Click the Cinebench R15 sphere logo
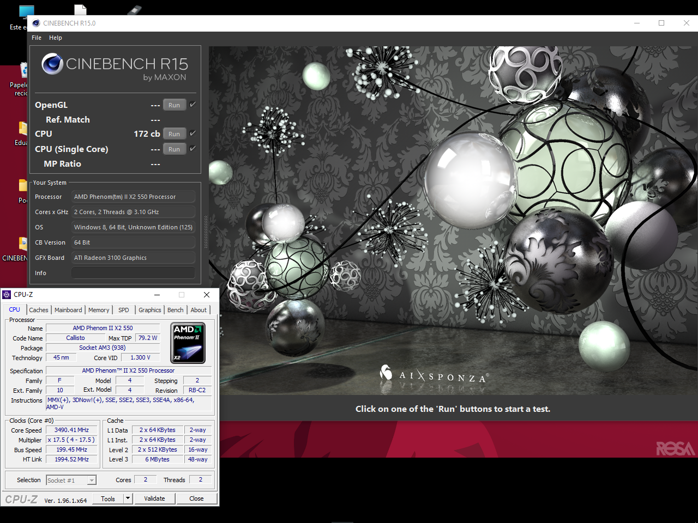The image size is (698, 523). click(52, 64)
